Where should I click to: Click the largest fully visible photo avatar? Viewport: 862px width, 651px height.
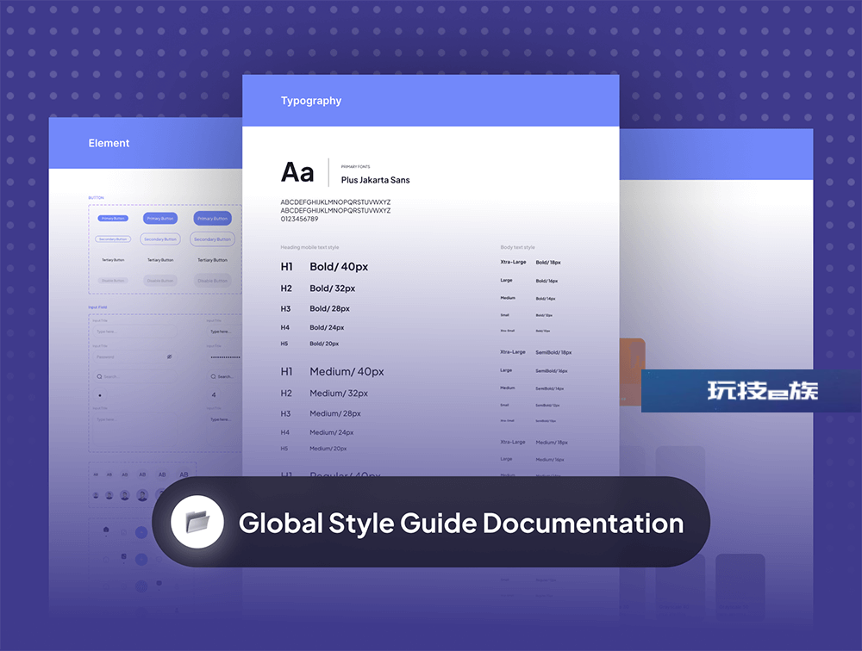(x=142, y=495)
